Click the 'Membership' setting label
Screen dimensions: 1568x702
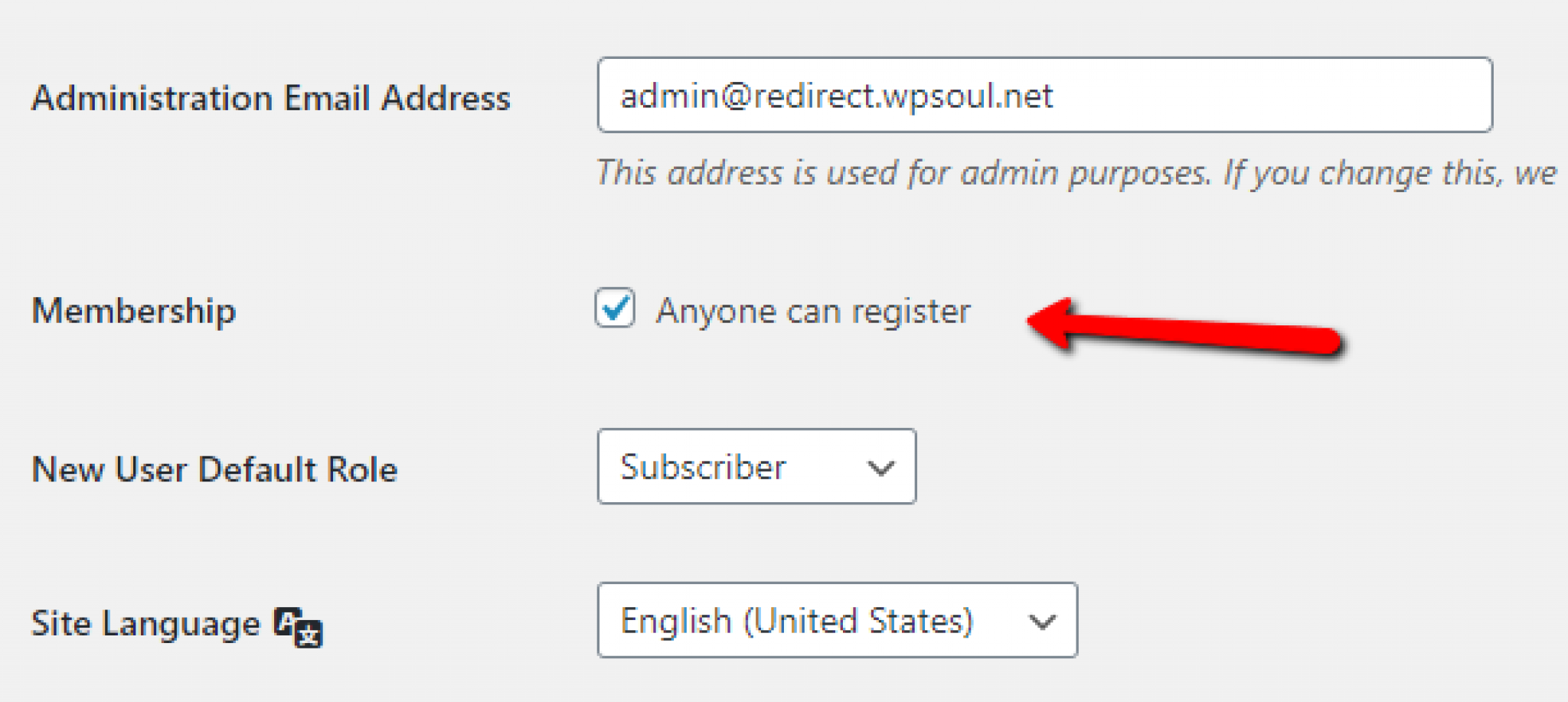134,311
